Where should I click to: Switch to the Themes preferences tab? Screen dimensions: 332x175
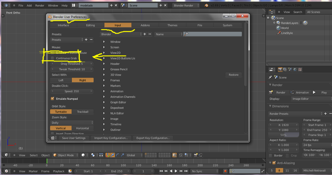173,25
